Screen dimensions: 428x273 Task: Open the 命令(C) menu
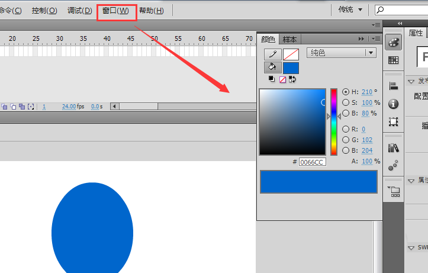[x=11, y=11]
